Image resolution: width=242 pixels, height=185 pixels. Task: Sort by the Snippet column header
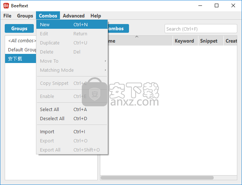point(209,41)
